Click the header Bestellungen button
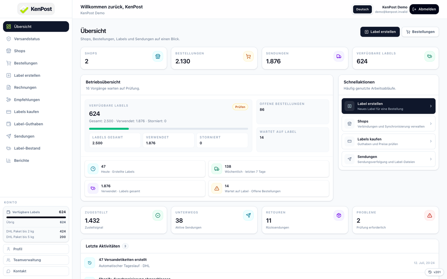447x279 pixels. point(420,32)
